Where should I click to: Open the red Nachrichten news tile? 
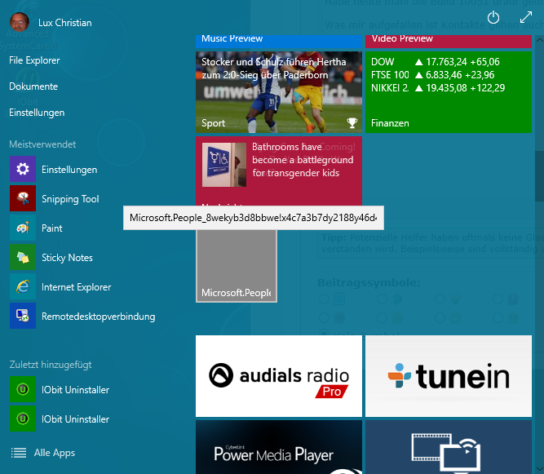(279, 171)
